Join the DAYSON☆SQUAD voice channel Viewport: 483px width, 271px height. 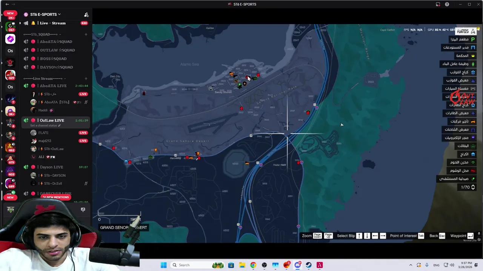point(56,67)
